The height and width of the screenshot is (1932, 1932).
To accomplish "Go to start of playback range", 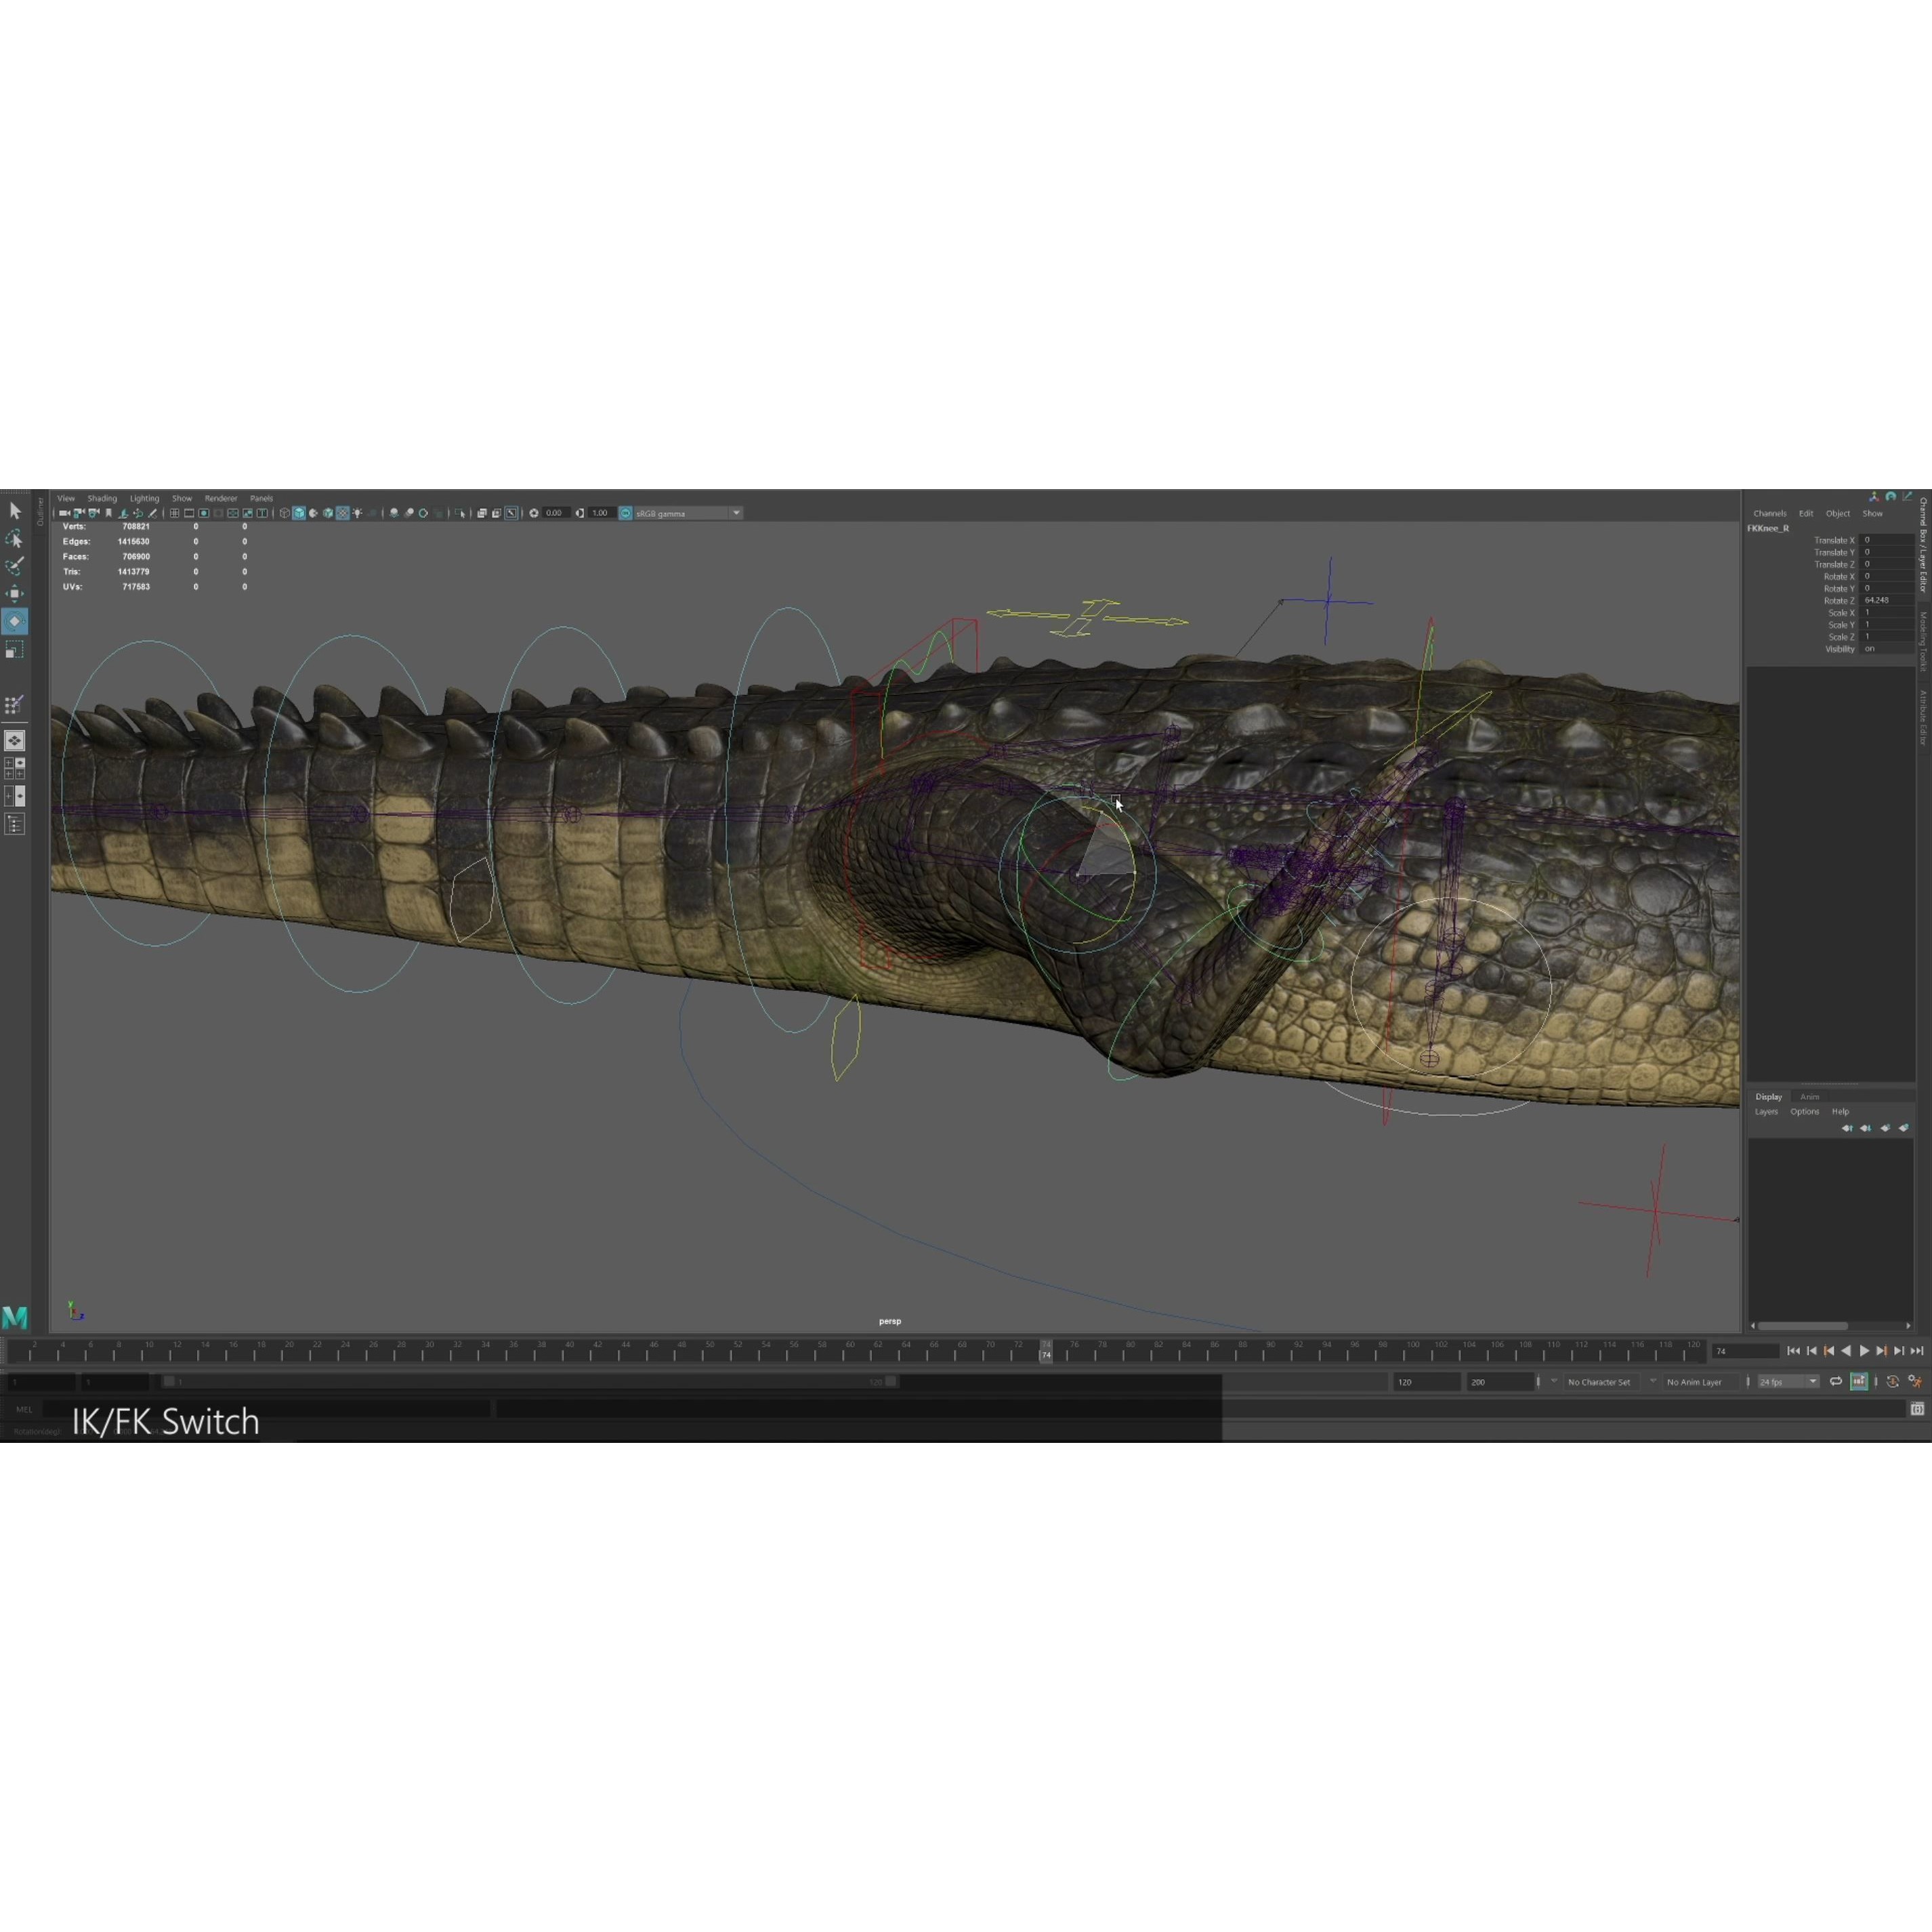I will [1794, 1351].
